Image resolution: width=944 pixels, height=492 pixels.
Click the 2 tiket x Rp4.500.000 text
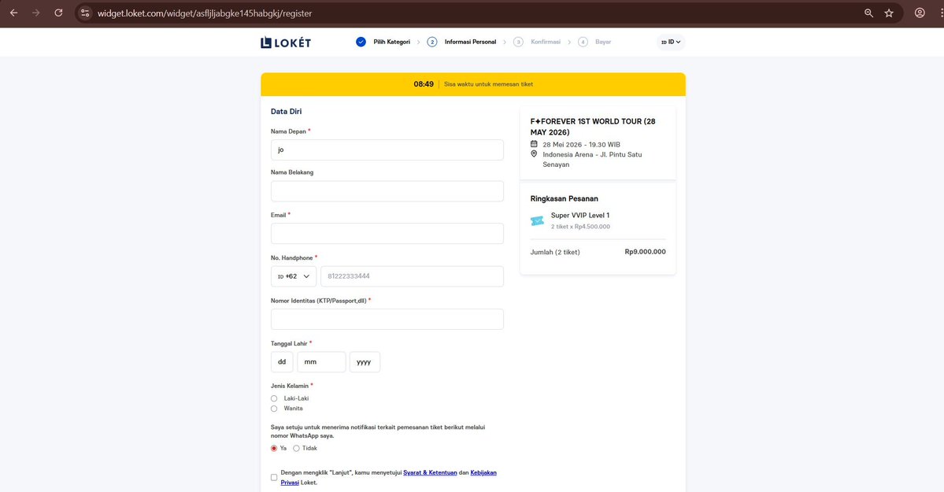click(579, 227)
